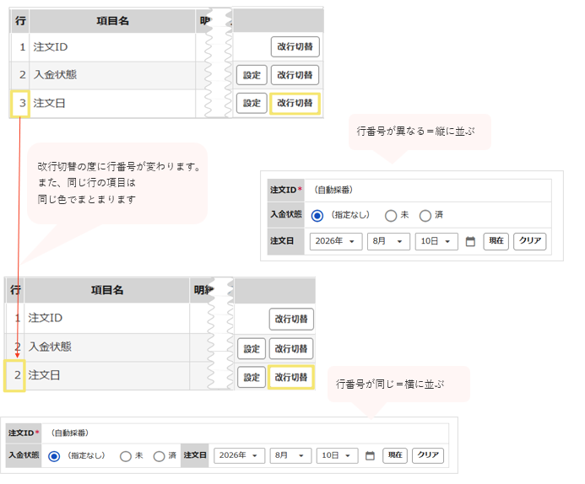
Task: Click 項目名 column header in bottom table
Action: [x=107, y=290]
